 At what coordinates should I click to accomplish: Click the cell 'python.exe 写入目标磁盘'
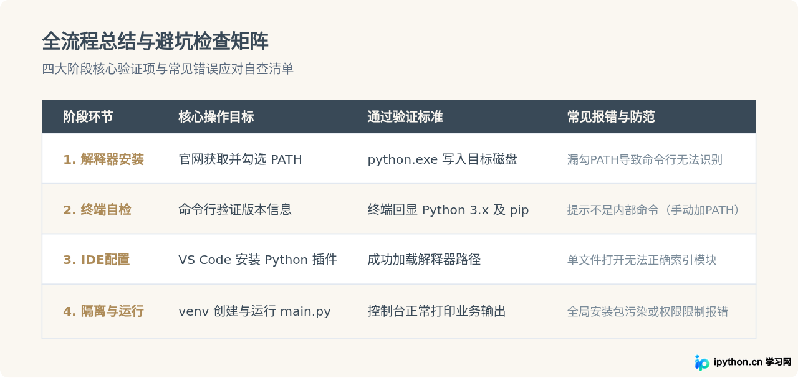pos(442,159)
